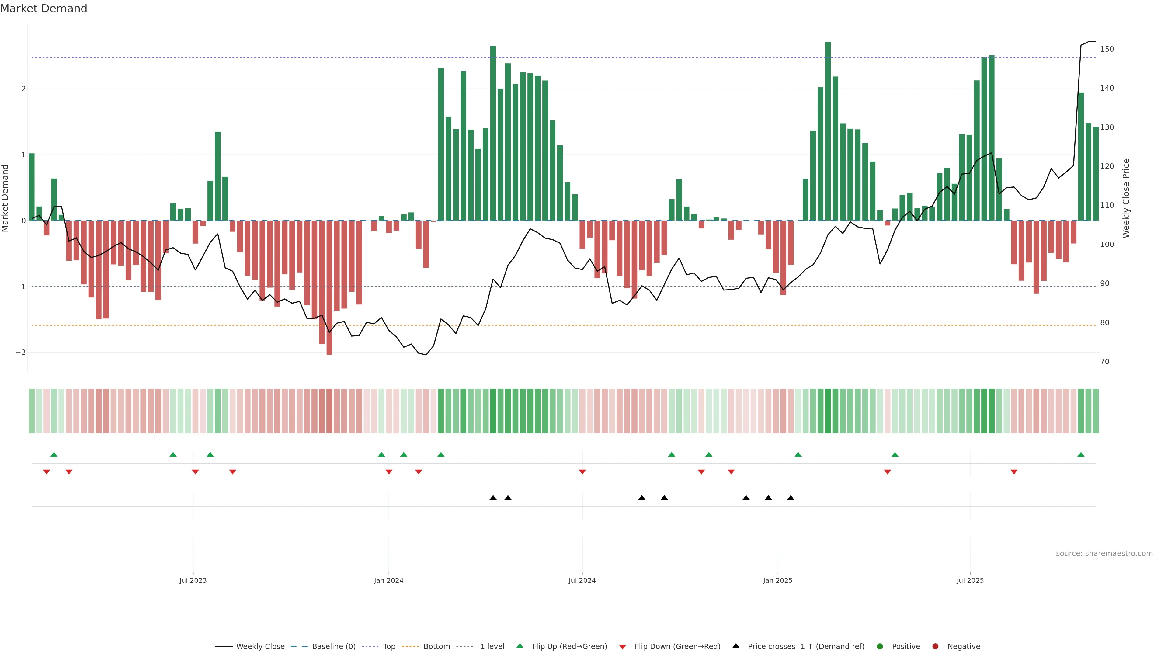Click the Market Demand chart title

pos(43,9)
